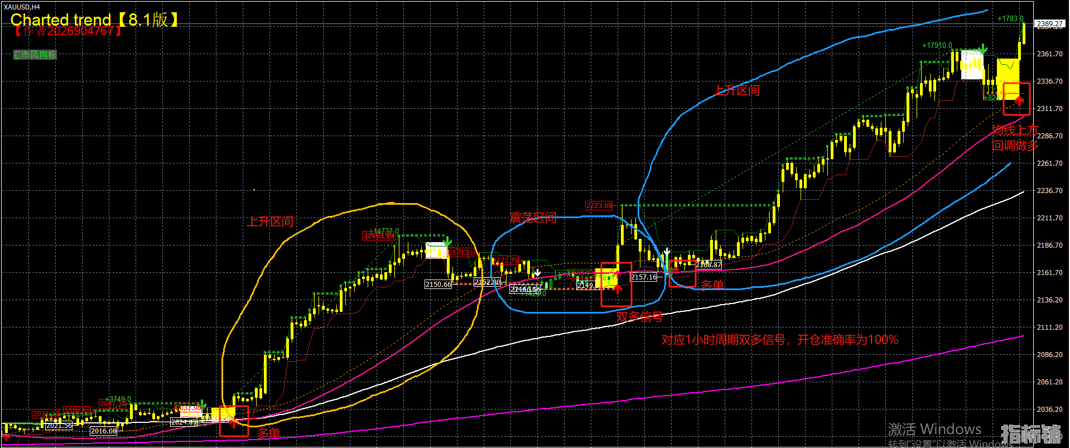Viewport: 1070px width, 448px height.
Task: Click the 2086.20 price axis value
Action: (1049, 355)
